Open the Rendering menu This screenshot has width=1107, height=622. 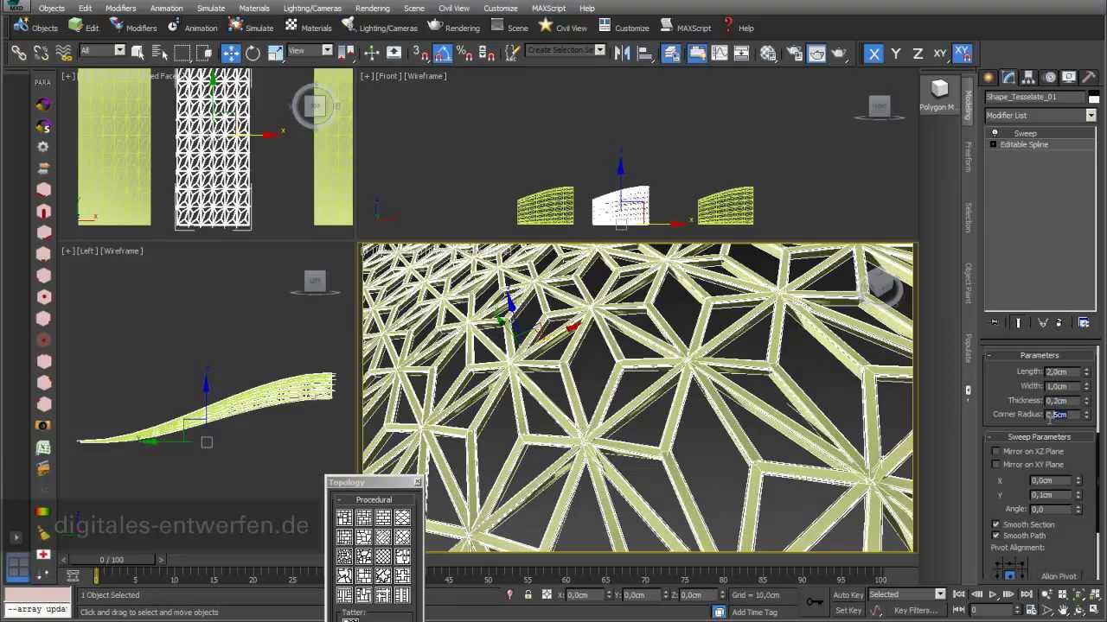(x=372, y=8)
